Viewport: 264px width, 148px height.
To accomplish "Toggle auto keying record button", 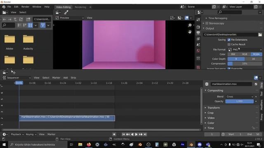I will [x=114, y=134].
